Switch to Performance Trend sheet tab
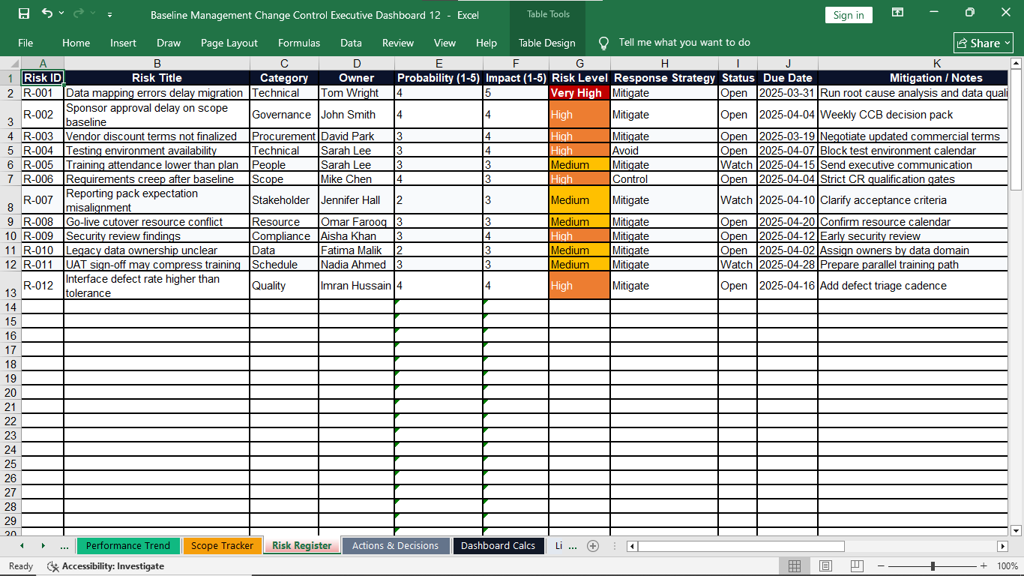Screen dimensions: 1024x576 (x=128, y=546)
